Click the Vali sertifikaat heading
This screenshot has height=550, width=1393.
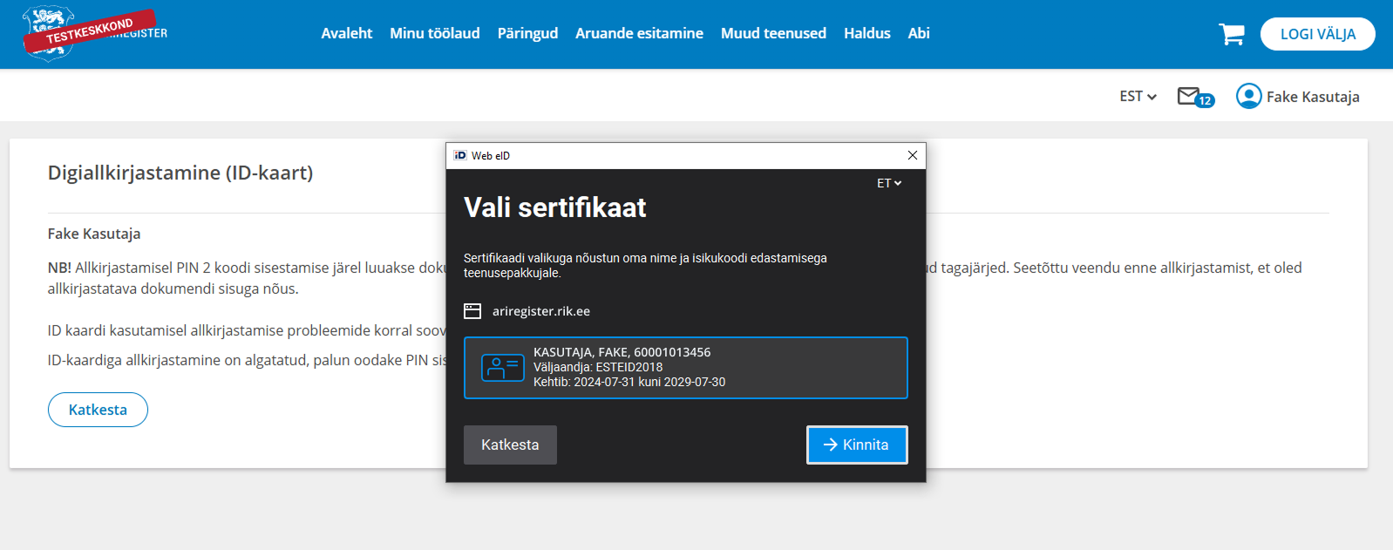pos(555,207)
